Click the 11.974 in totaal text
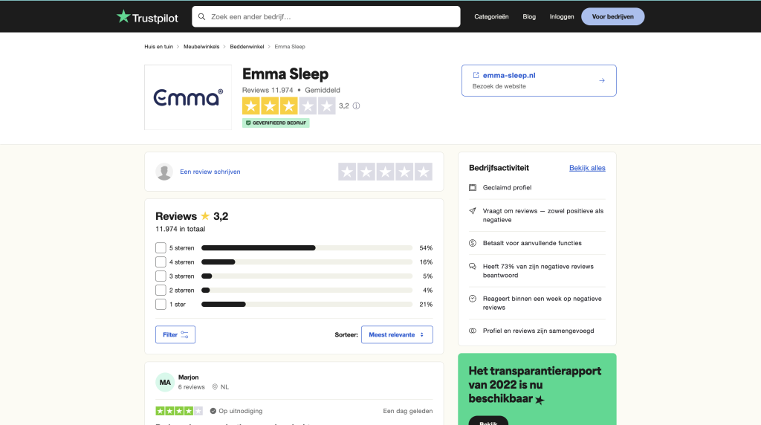Image resolution: width=761 pixels, height=425 pixels. [x=180, y=229]
